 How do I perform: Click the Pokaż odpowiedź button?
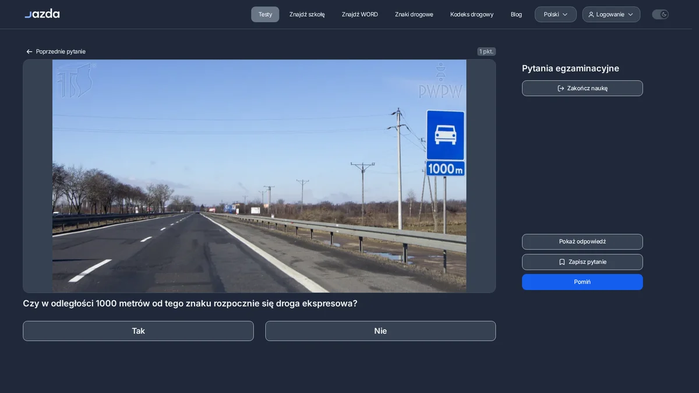coord(582,242)
